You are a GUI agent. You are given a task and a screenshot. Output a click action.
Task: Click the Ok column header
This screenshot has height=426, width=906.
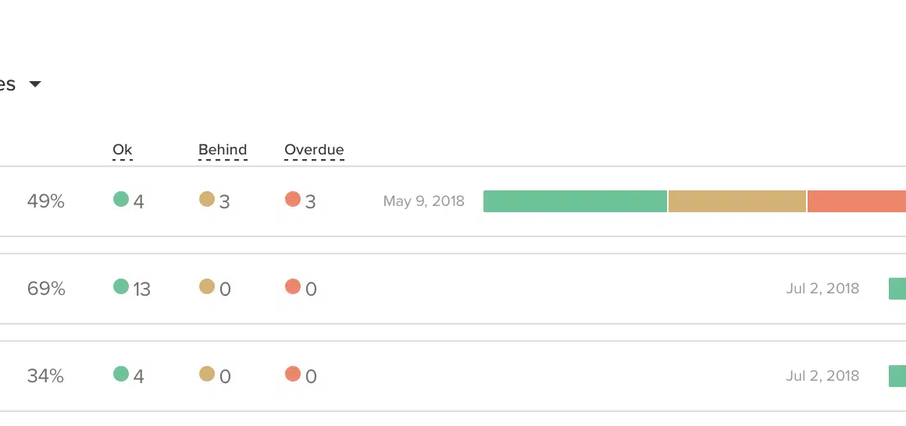pos(123,150)
